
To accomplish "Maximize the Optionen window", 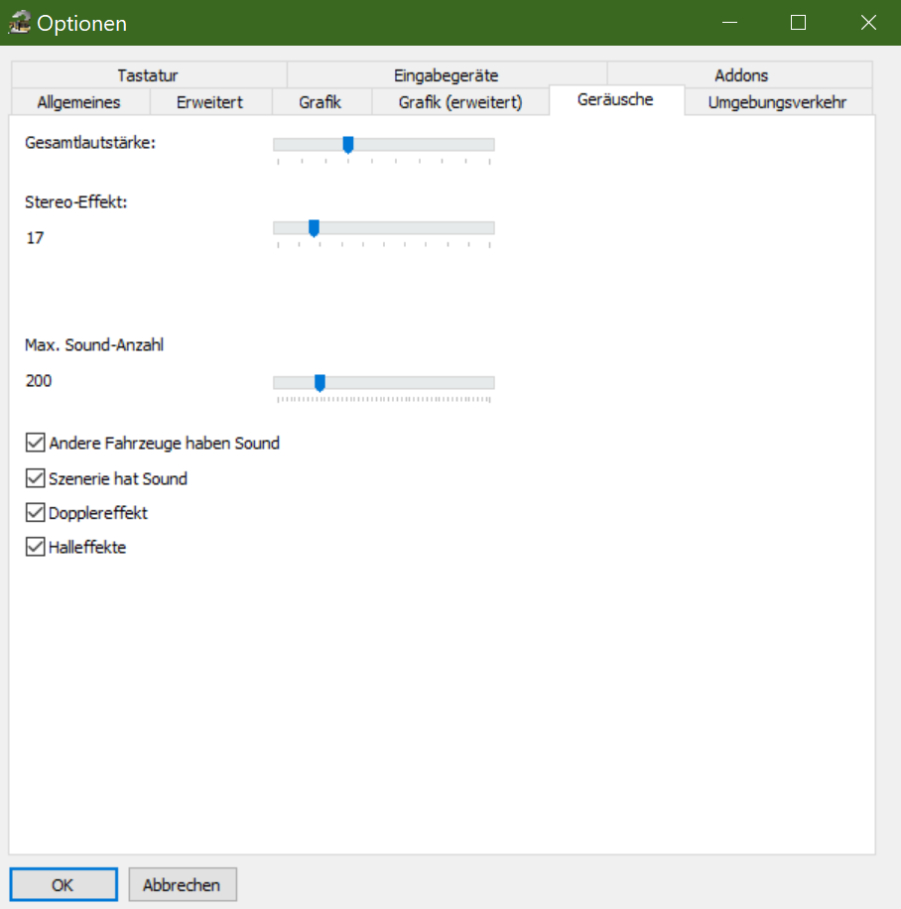I will pos(798,23).
